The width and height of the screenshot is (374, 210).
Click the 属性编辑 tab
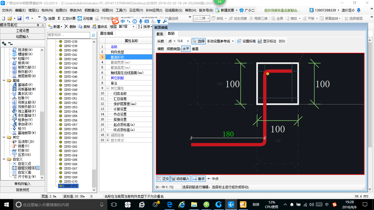107,33
